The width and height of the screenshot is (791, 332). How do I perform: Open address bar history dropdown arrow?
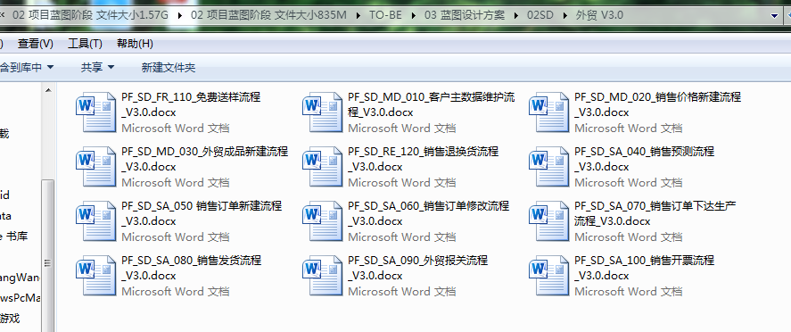[775, 16]
